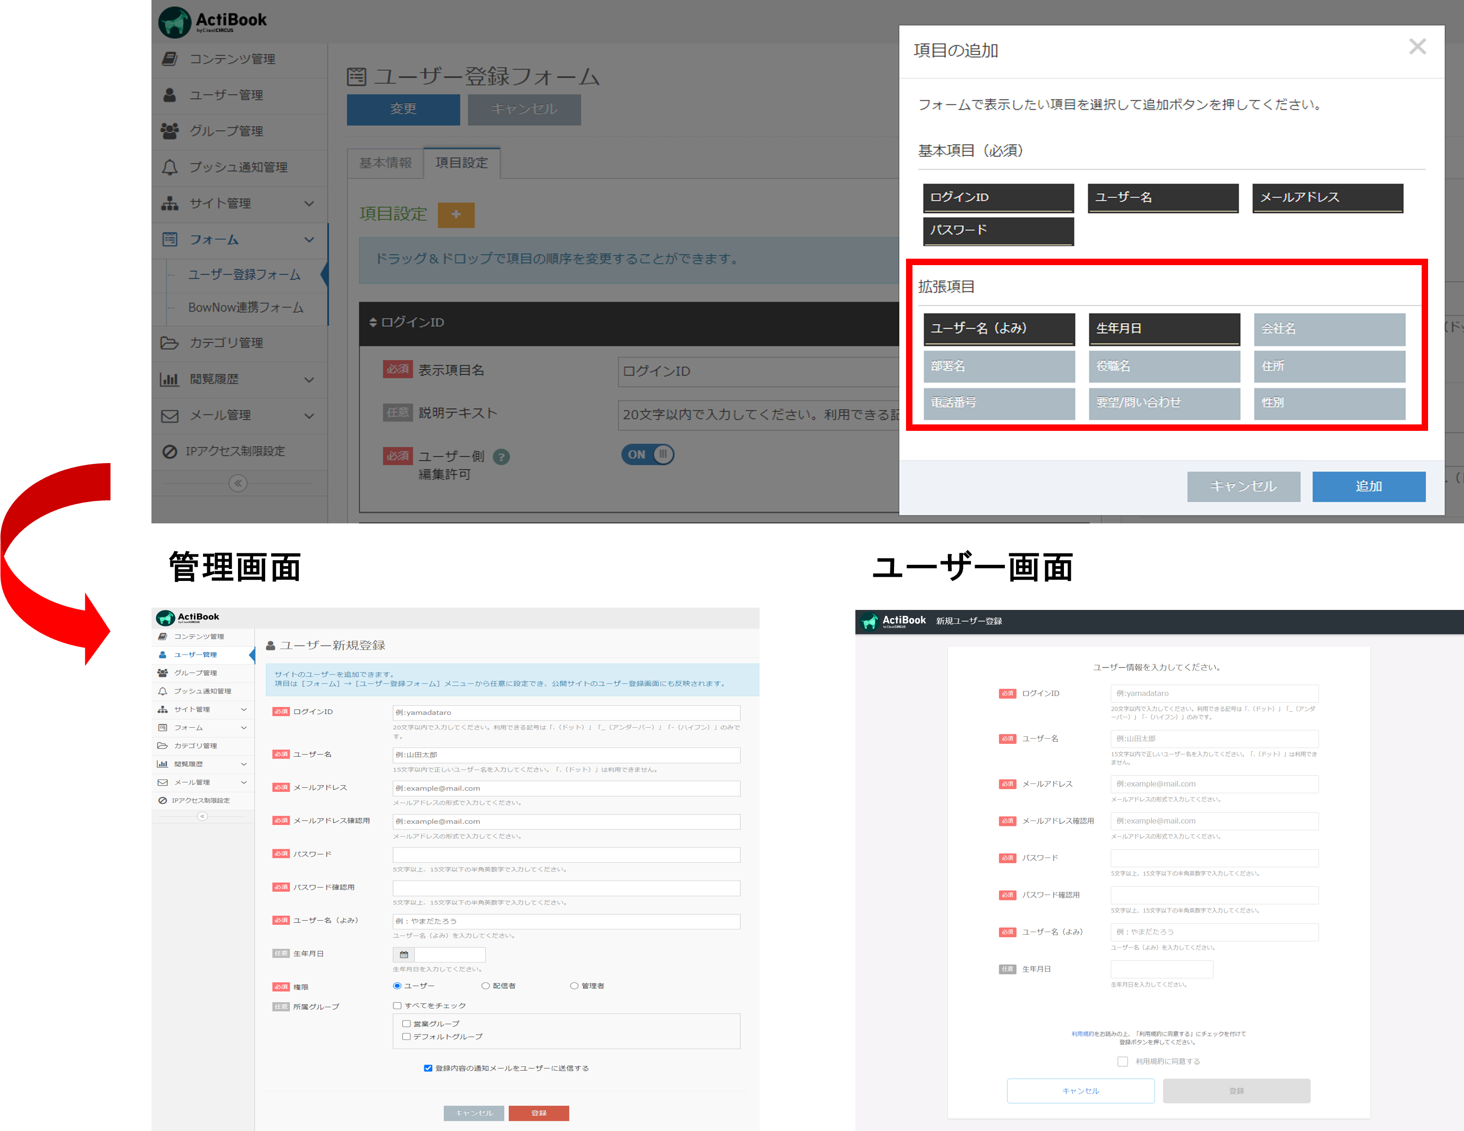Click キャンセル button in 項目の追加 dialog
Screen dimensions: 1464x1131
tap(1243, 486)
